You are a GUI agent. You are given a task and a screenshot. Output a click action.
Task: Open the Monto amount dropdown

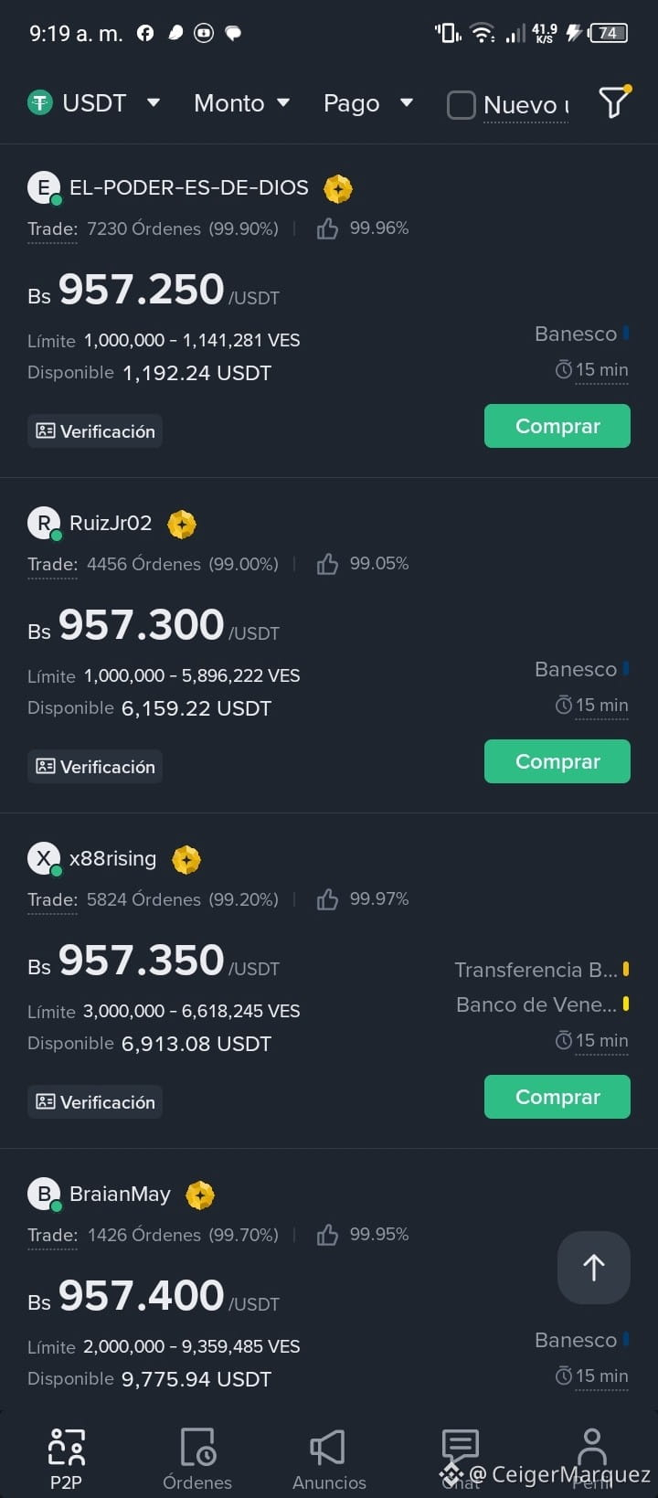(x=242, y=103)
